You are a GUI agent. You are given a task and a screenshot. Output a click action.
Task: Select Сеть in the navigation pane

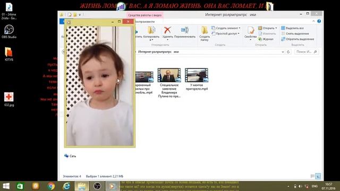[70, 156]
